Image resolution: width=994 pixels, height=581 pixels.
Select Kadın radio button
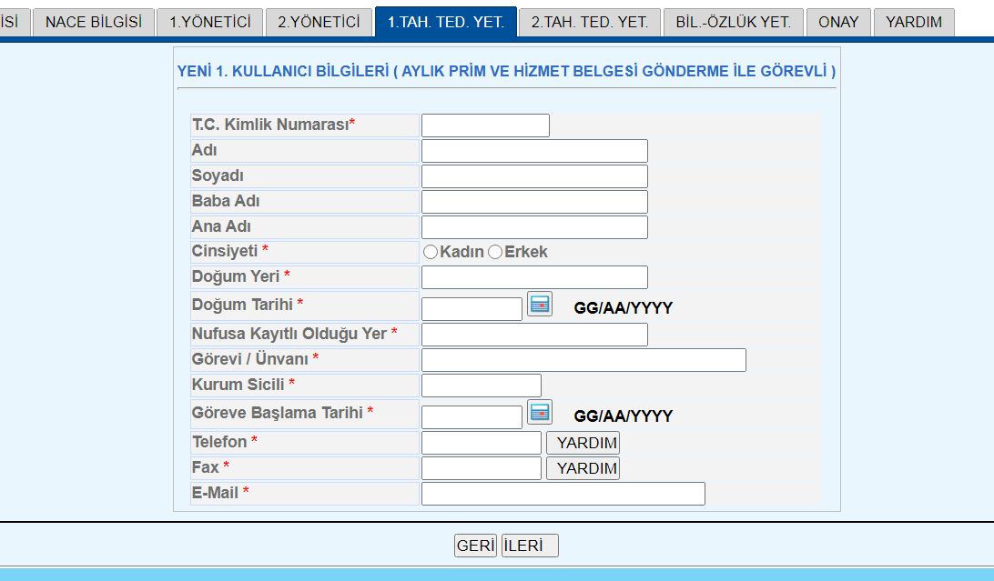(x=431, y=252)
